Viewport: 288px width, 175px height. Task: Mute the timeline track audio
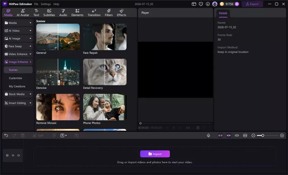19,155
